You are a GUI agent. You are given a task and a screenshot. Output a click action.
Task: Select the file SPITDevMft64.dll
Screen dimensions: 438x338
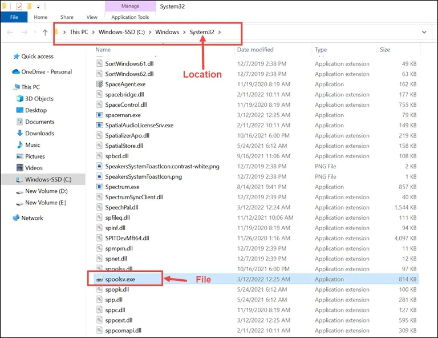click(127, 238)
